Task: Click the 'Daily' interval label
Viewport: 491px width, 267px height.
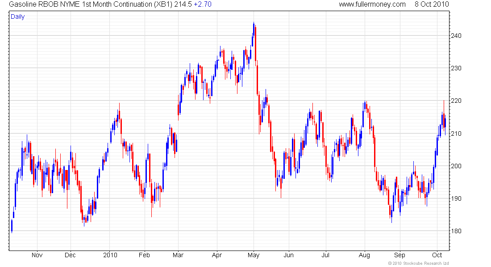Action: tap(17, 16)
